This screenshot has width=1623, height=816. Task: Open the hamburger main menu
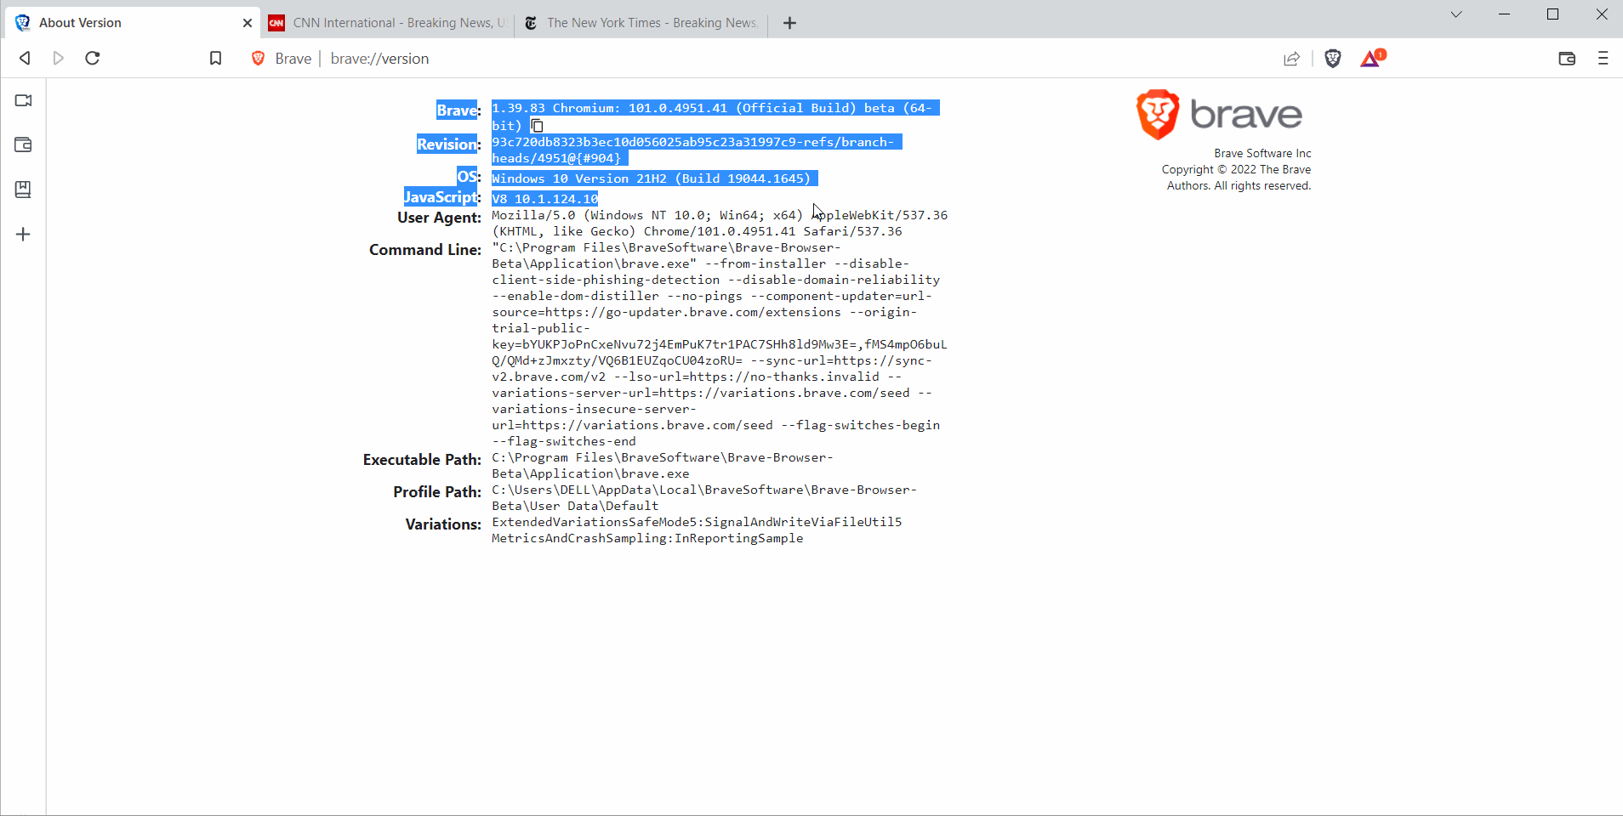[1603, 58]
